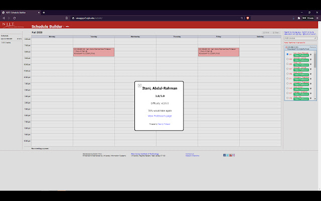Close the professor rating popup
This screenshot has width=321, height=201.
pyautogui.click(x=139, y=85)
